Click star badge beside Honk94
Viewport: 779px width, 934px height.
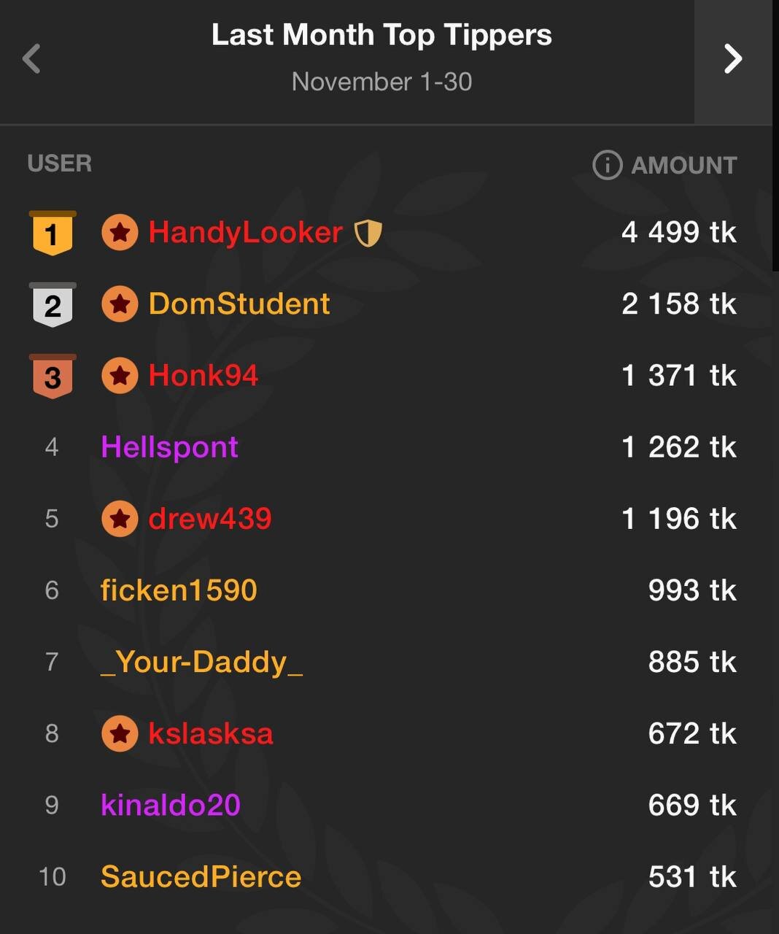pyautogui.click(x=120, y=376)
